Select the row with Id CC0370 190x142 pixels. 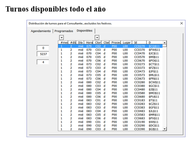(110, 50)
